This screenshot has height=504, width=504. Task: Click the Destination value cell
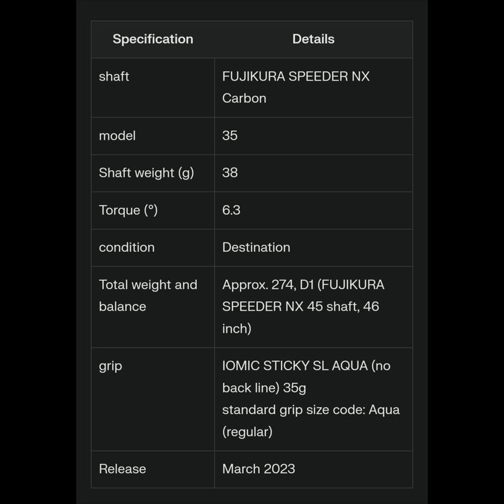click(256, 247)
